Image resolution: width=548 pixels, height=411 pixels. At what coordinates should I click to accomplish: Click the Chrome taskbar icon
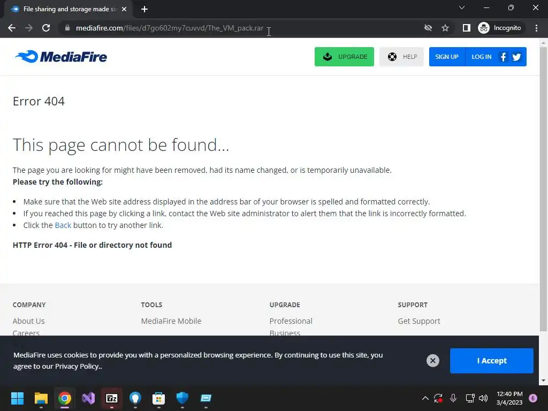point(65,398)
